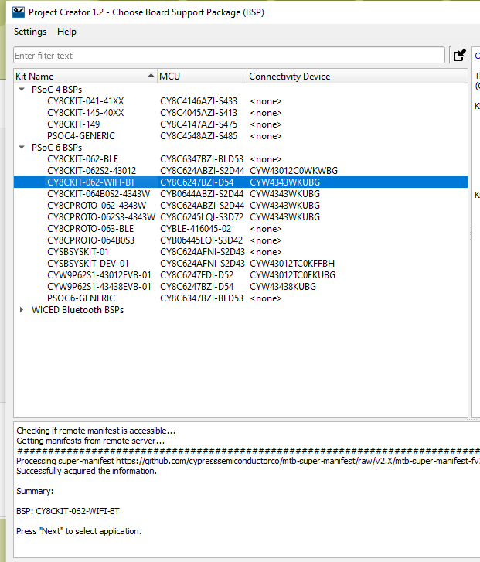Click connectivity cell CYW43012C0WKWBG
The image size is (480, 562).
point(294,171)
